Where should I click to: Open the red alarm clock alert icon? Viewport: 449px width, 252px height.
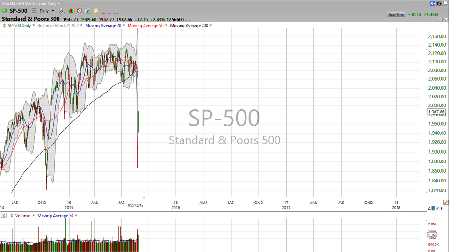click(x=80, y=11)
